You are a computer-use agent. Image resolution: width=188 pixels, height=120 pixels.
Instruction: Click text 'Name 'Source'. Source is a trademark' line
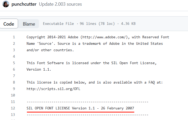95,44
